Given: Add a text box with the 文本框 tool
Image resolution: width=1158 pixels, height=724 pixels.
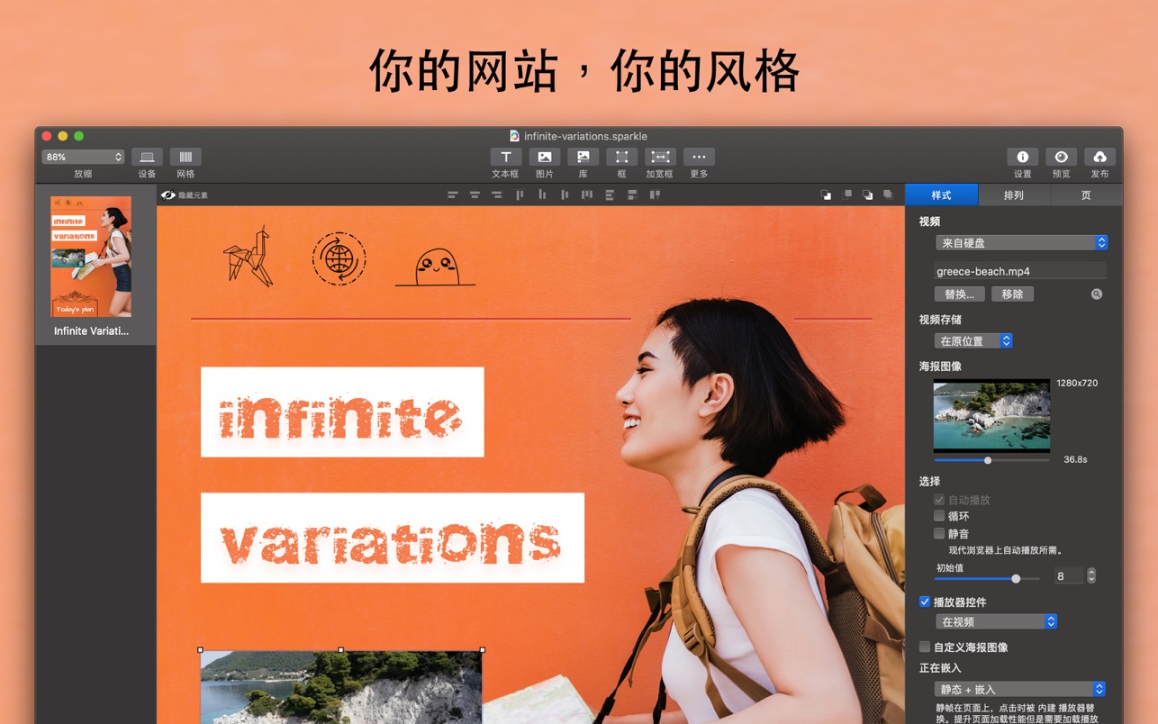Looking at the screenshot, I should coord(505,157).
